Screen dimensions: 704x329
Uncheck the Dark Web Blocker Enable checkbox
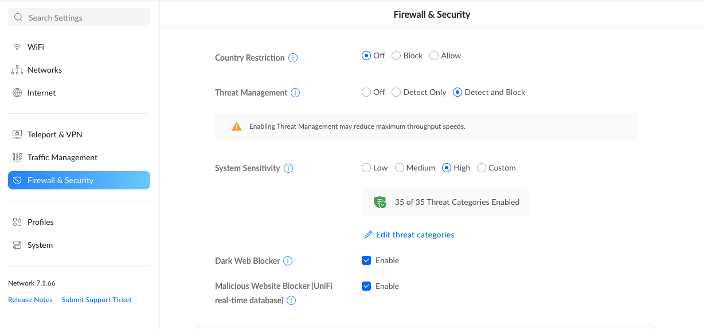pos(366,260)
